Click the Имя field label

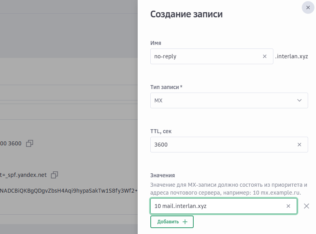(156, 43)
